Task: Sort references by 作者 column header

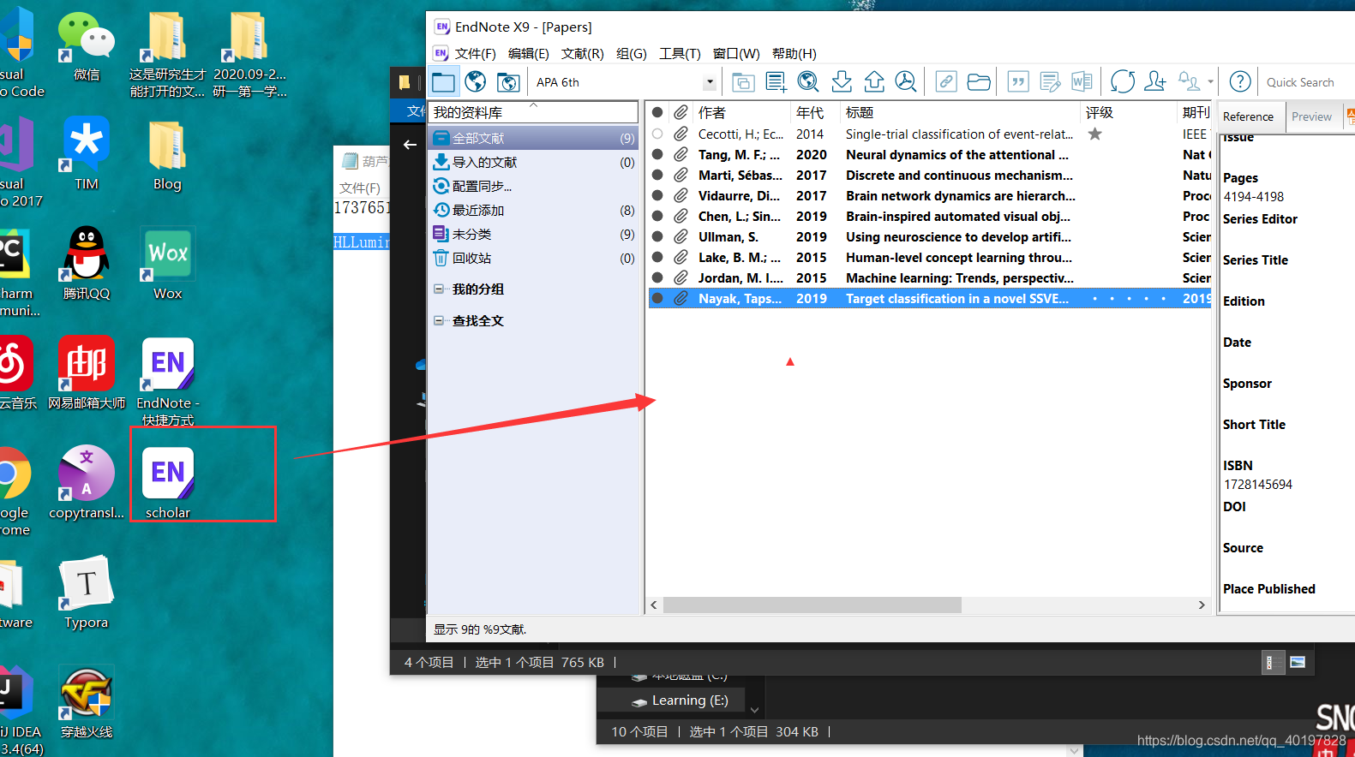Action: click(x=740, y=112)
